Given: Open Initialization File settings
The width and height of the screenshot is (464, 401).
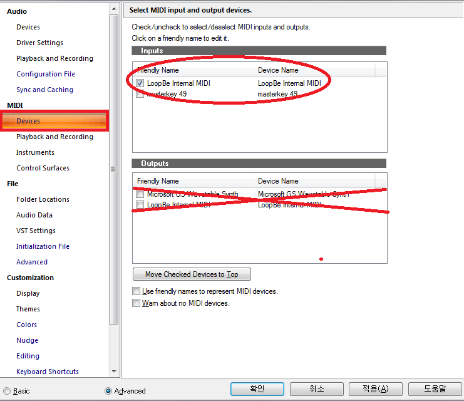Looking at the screenshot, I should 43,246.
